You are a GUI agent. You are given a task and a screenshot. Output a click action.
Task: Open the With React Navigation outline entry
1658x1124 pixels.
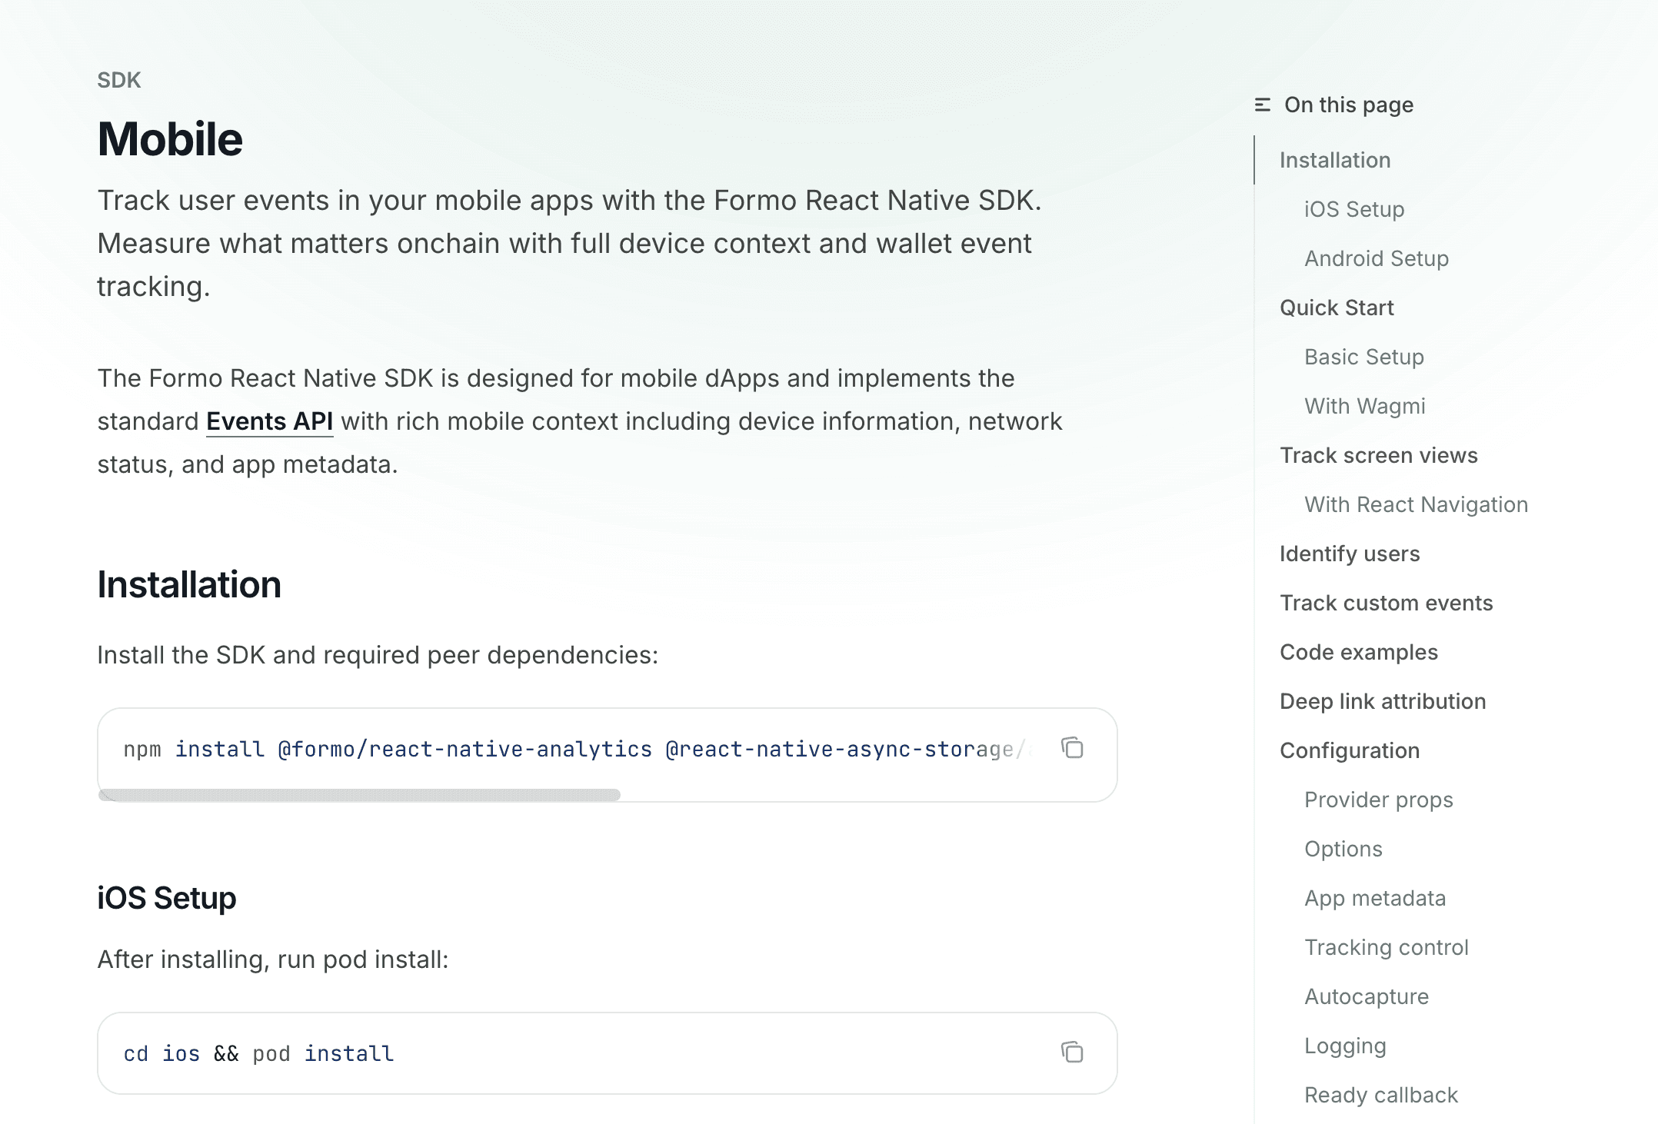click(x=1415, y=504)
